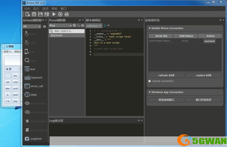Click the save-as floppy disk icon
The image size is (227, 147).
(47, 14)
